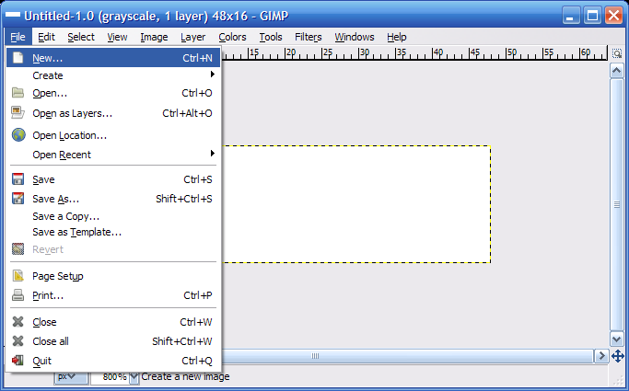This screenshot has width=629, height=391.
Task: Click the printer icon beside Print
Action: tap(17, 295)
